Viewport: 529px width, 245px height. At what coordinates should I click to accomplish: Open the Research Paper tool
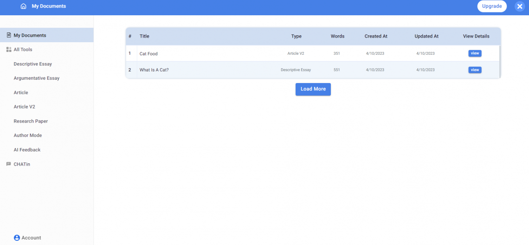31,121
